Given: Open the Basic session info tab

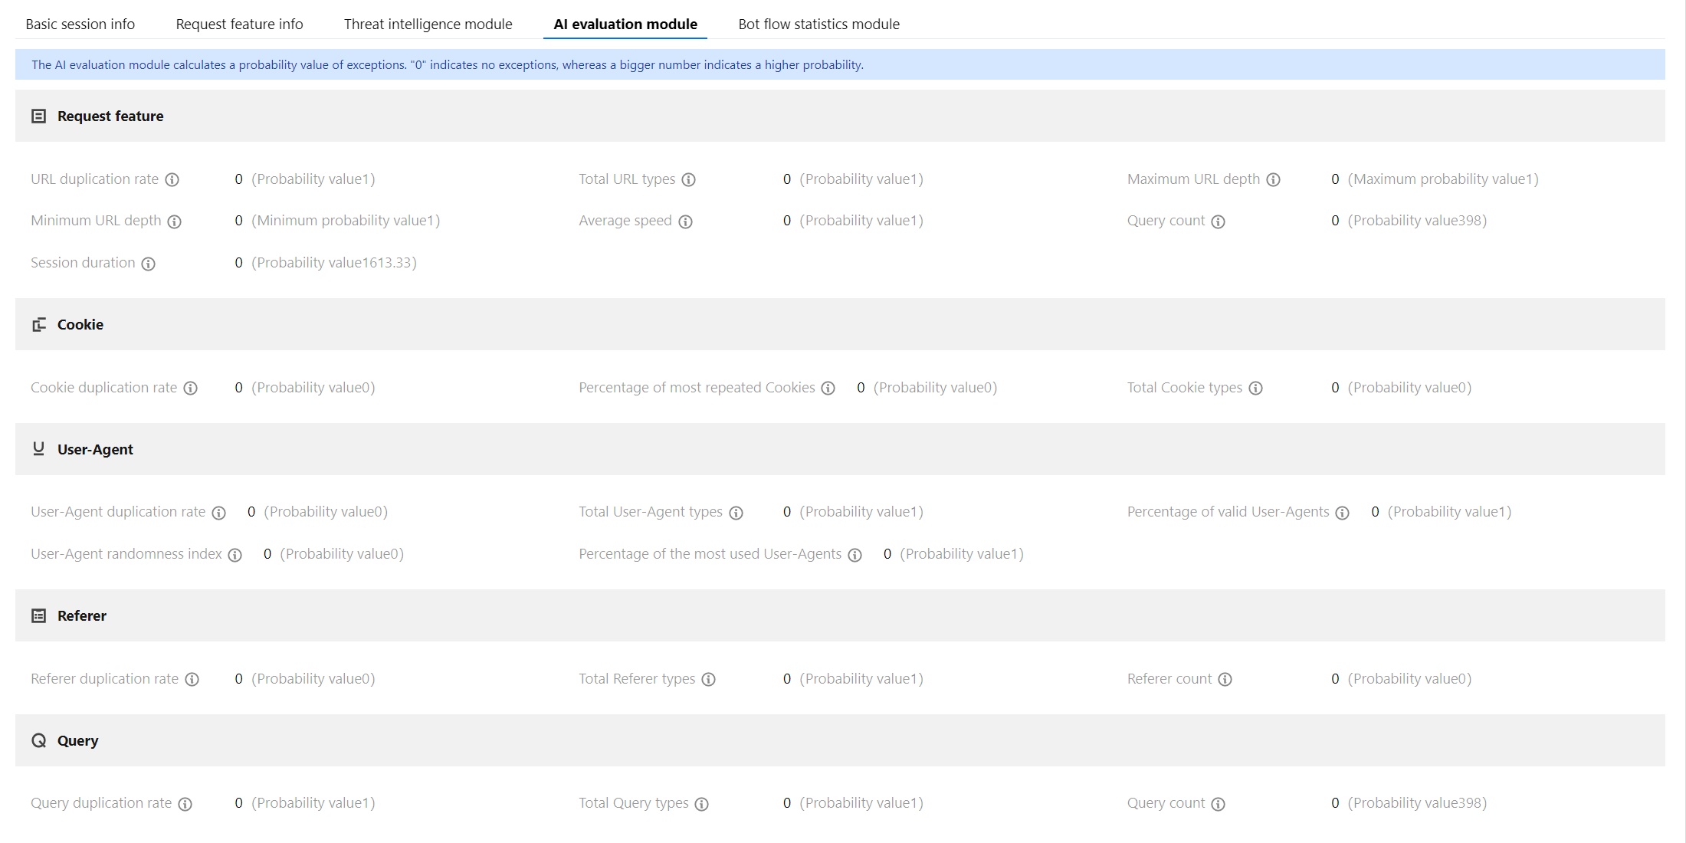Looking at the screenshot, I should click(x=80, y=24).
